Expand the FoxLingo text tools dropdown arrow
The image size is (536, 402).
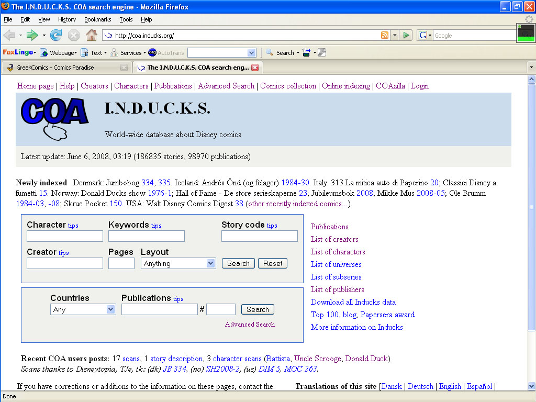pyautogui.click(x=315, y=53)
